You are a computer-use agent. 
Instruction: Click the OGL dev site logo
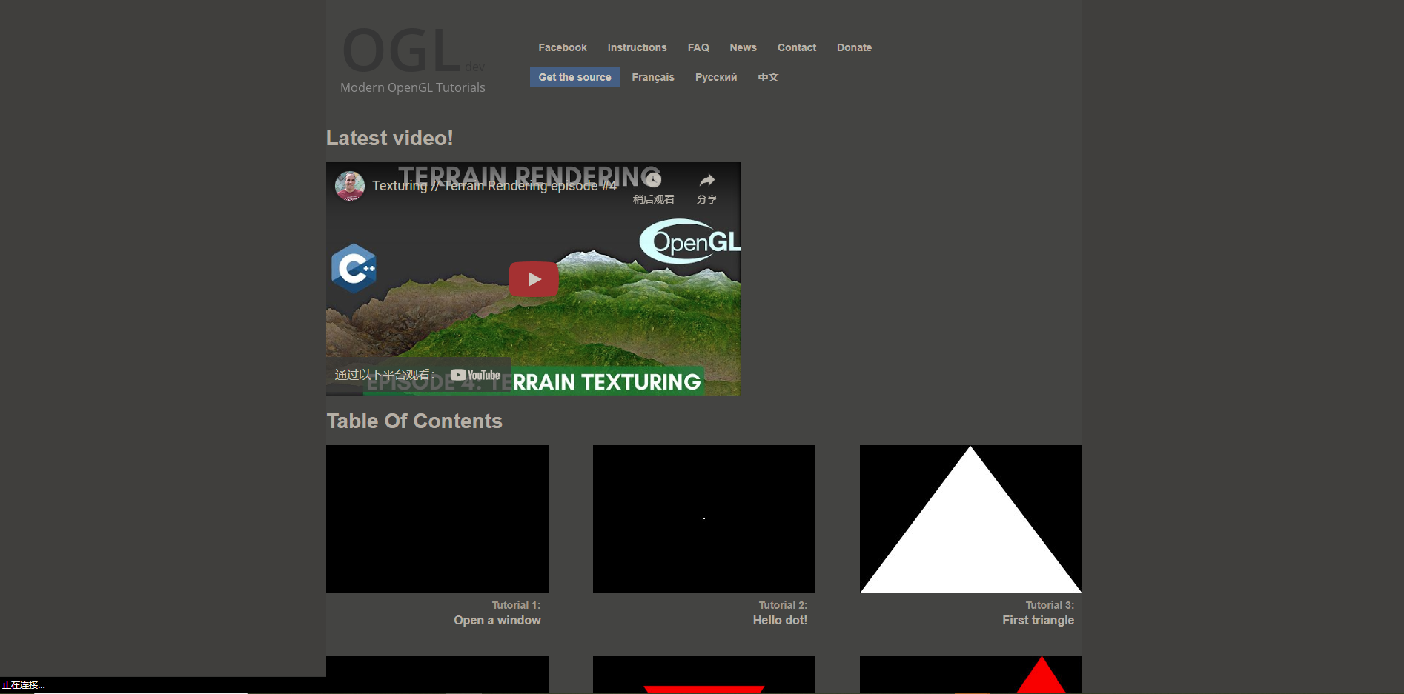412,52
